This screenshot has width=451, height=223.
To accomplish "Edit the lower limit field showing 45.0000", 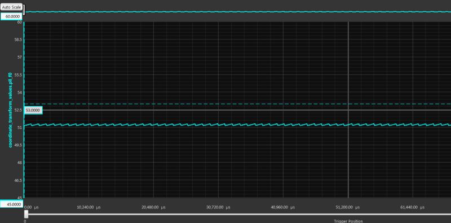I will (x=11, y=204).
